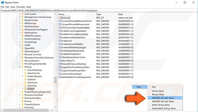Select the Attachments key under Policies
The image size is (198, 112).
coord(34,73)
